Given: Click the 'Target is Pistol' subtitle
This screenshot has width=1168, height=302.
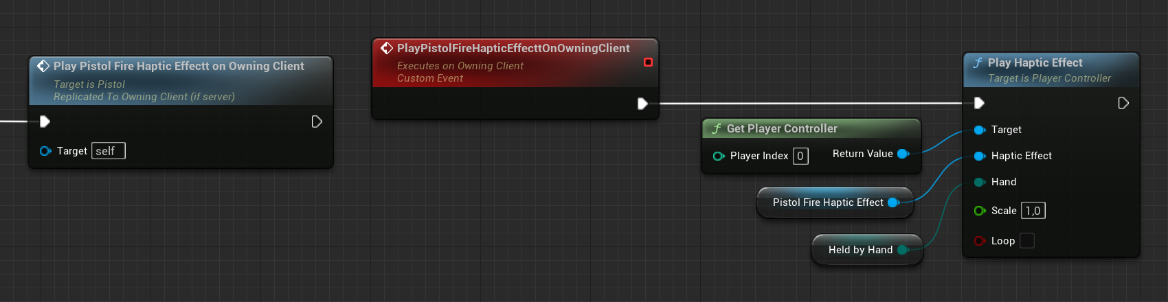Looking at the screenshot, I should pos(89,84).
